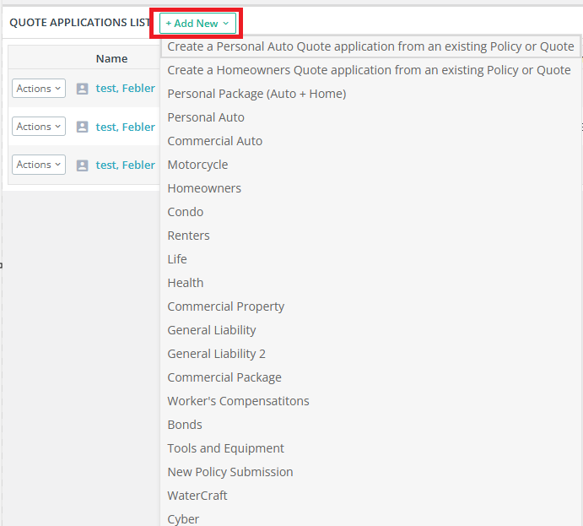Screen dimensions: 583x526
Task: Pick New Policy Submission option
Action: [230, 472]
